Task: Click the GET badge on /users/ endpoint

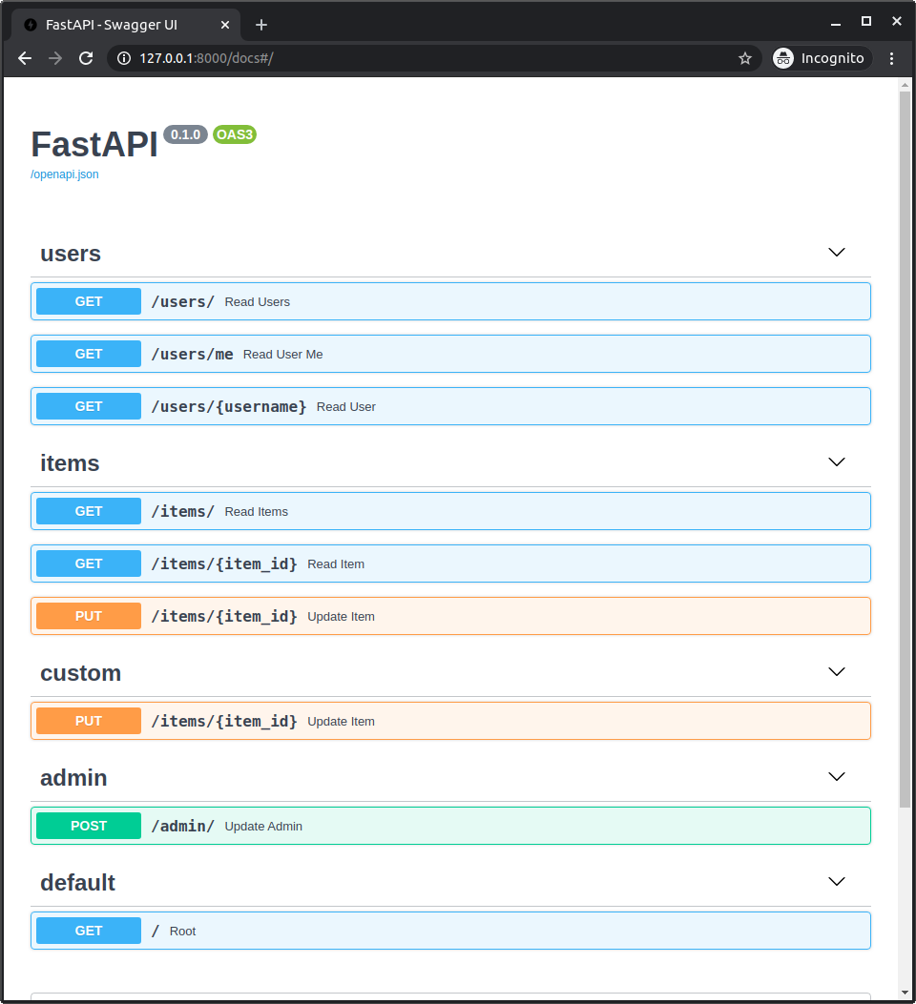Action: [87, 300]
